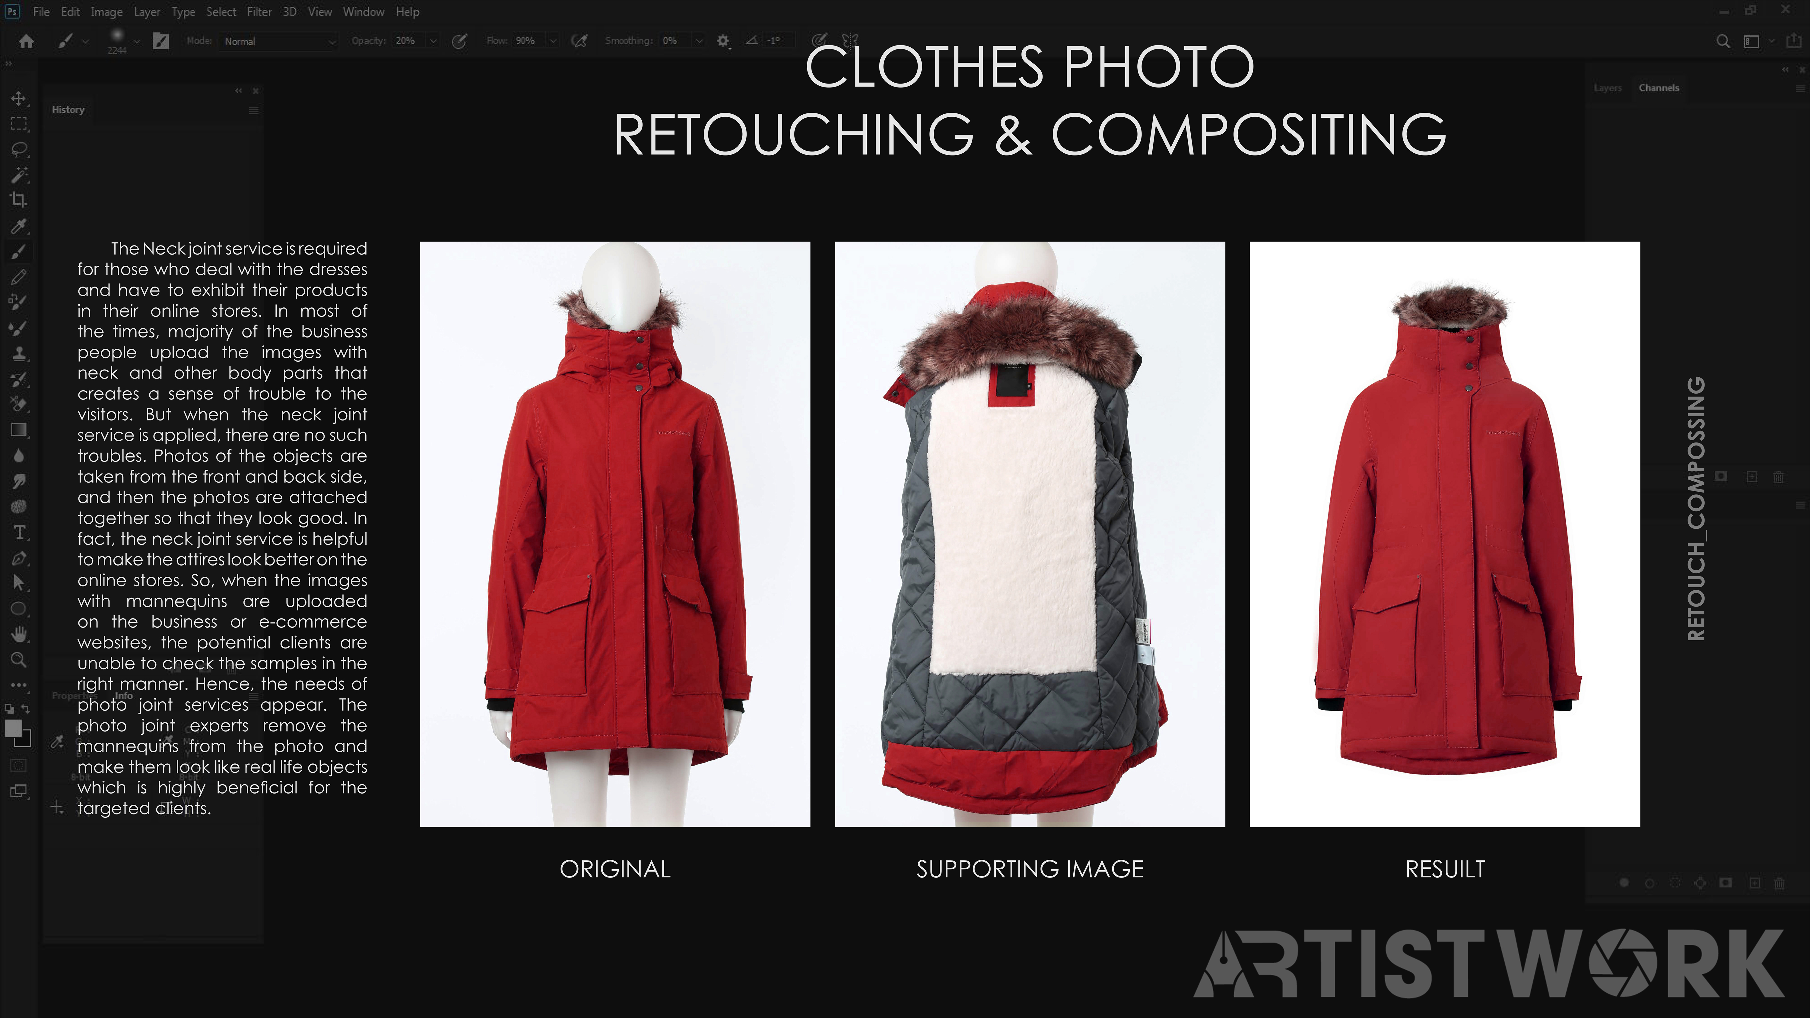Image resolution: width=1810 pixels, height=1018 pixels.
Task: Select the Sponge tool
Action: (19, 506)
